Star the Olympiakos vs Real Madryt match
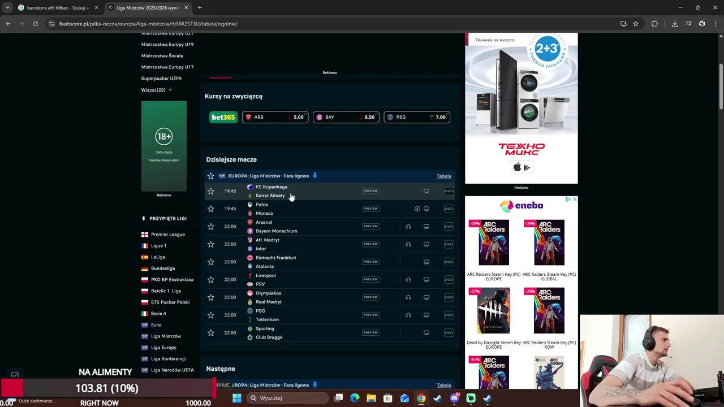The width and height of the screenshot is (724, 407). (x=210, y=297)
